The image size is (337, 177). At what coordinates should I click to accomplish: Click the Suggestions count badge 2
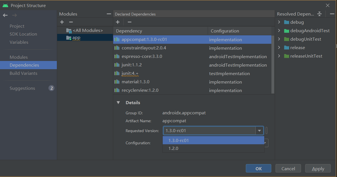tap(51, 88)
